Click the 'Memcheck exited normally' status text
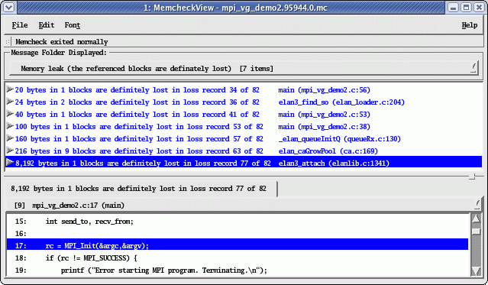Screen dimensions: 488x285 point(62,42)
